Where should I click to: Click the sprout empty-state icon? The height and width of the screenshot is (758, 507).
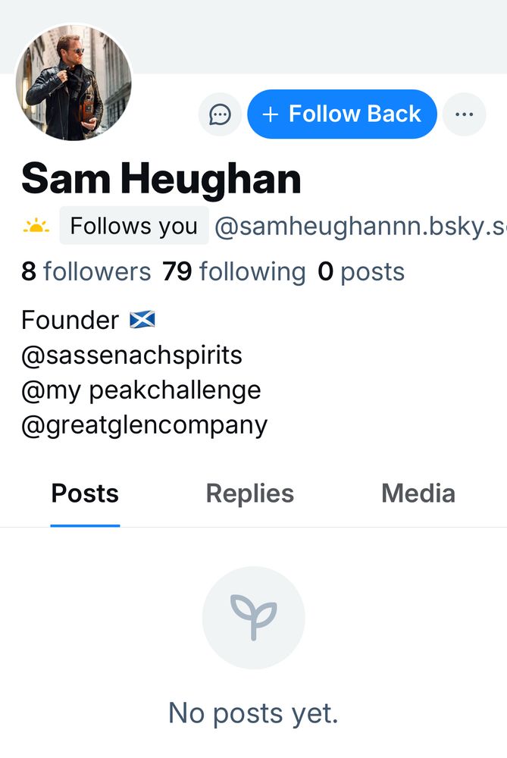click(253, 618)
